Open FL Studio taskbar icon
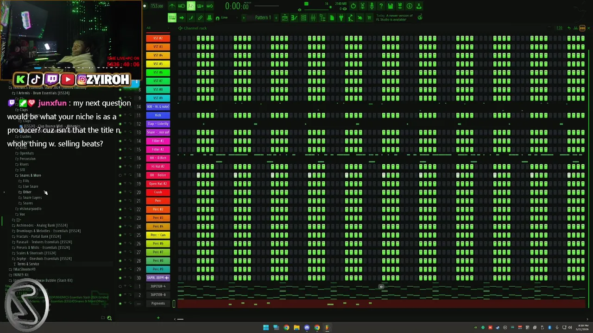This screenshot has width=593, height=333. click(x=327, y=327)
